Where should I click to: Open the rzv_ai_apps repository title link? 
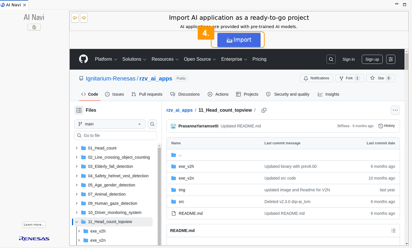(156, 79)
